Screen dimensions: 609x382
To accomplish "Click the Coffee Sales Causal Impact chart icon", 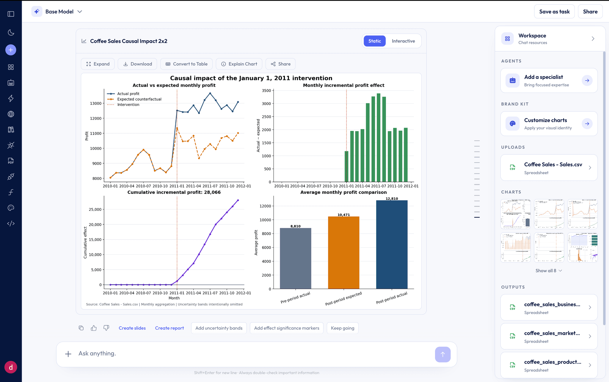I will [x=84, y=41].
